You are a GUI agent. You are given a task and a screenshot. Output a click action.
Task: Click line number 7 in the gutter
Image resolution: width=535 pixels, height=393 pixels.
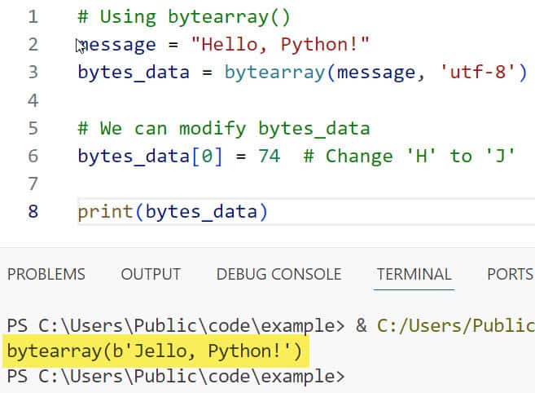(x=33, y=183)
